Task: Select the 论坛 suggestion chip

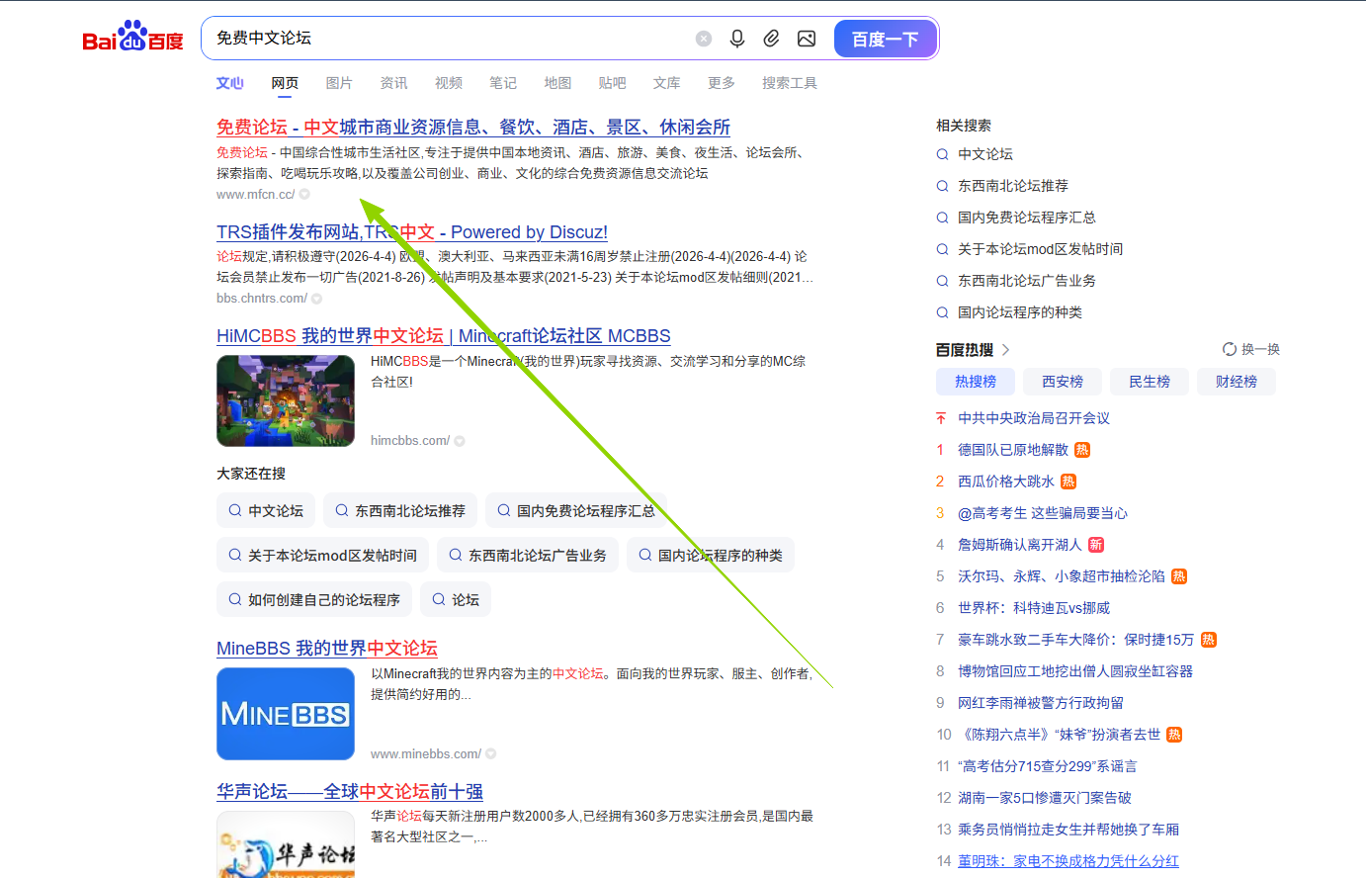Action: pos(456,599)
